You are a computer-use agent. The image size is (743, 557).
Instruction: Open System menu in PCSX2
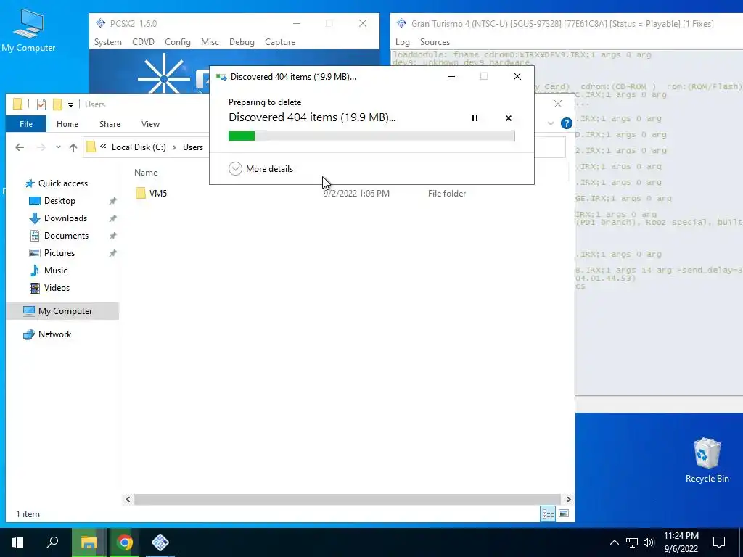108,41
